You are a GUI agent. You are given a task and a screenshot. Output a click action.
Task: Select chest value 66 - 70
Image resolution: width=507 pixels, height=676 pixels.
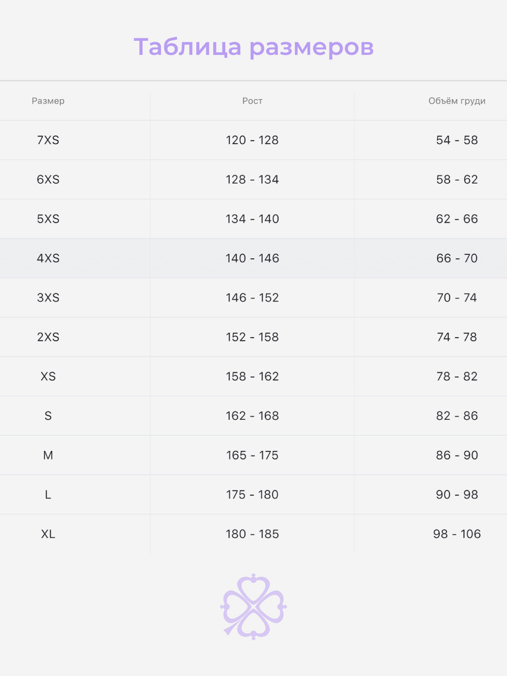pos(457,258)
